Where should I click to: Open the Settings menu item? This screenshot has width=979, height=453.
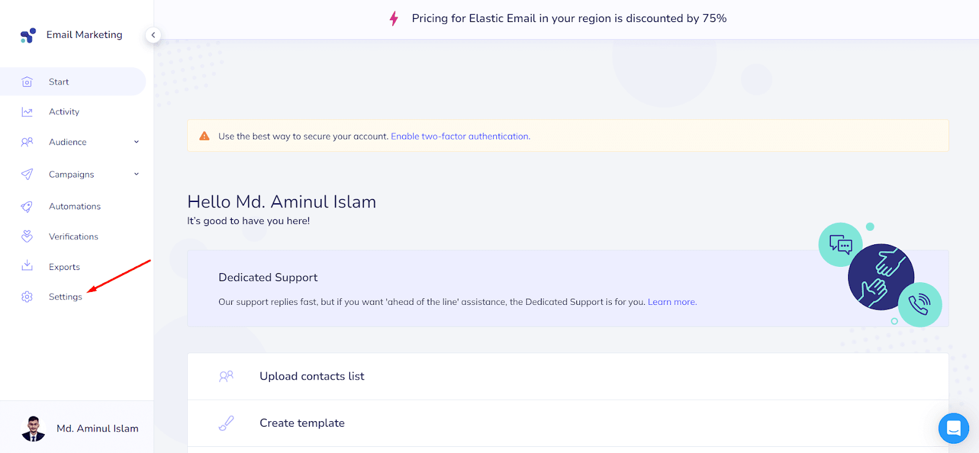click(x=65, y=297)
